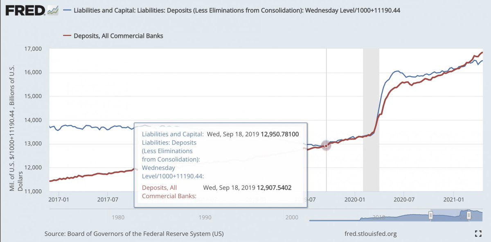
Task: Open fullscreen chart view icon
Action: pos(477,234)
